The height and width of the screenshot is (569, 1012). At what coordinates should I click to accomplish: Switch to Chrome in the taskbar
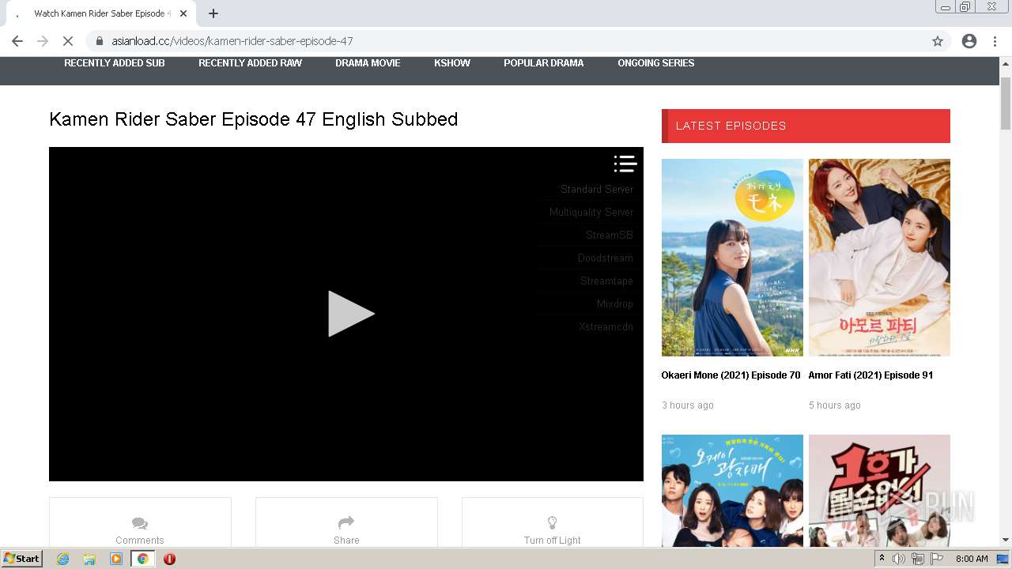click(142, 559)
